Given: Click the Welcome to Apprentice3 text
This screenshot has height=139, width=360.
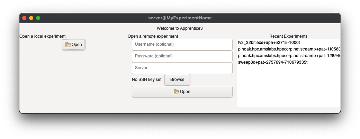Looking at the screenshot, I should (180, 28).
